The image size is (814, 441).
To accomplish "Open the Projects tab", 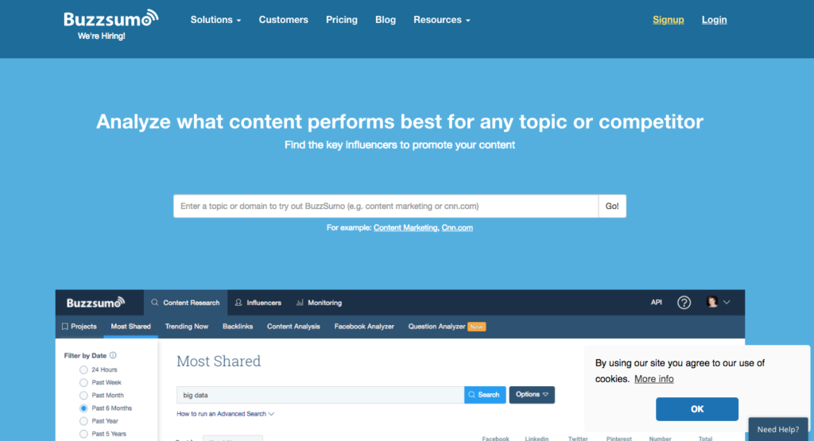I will coord(79,327).
